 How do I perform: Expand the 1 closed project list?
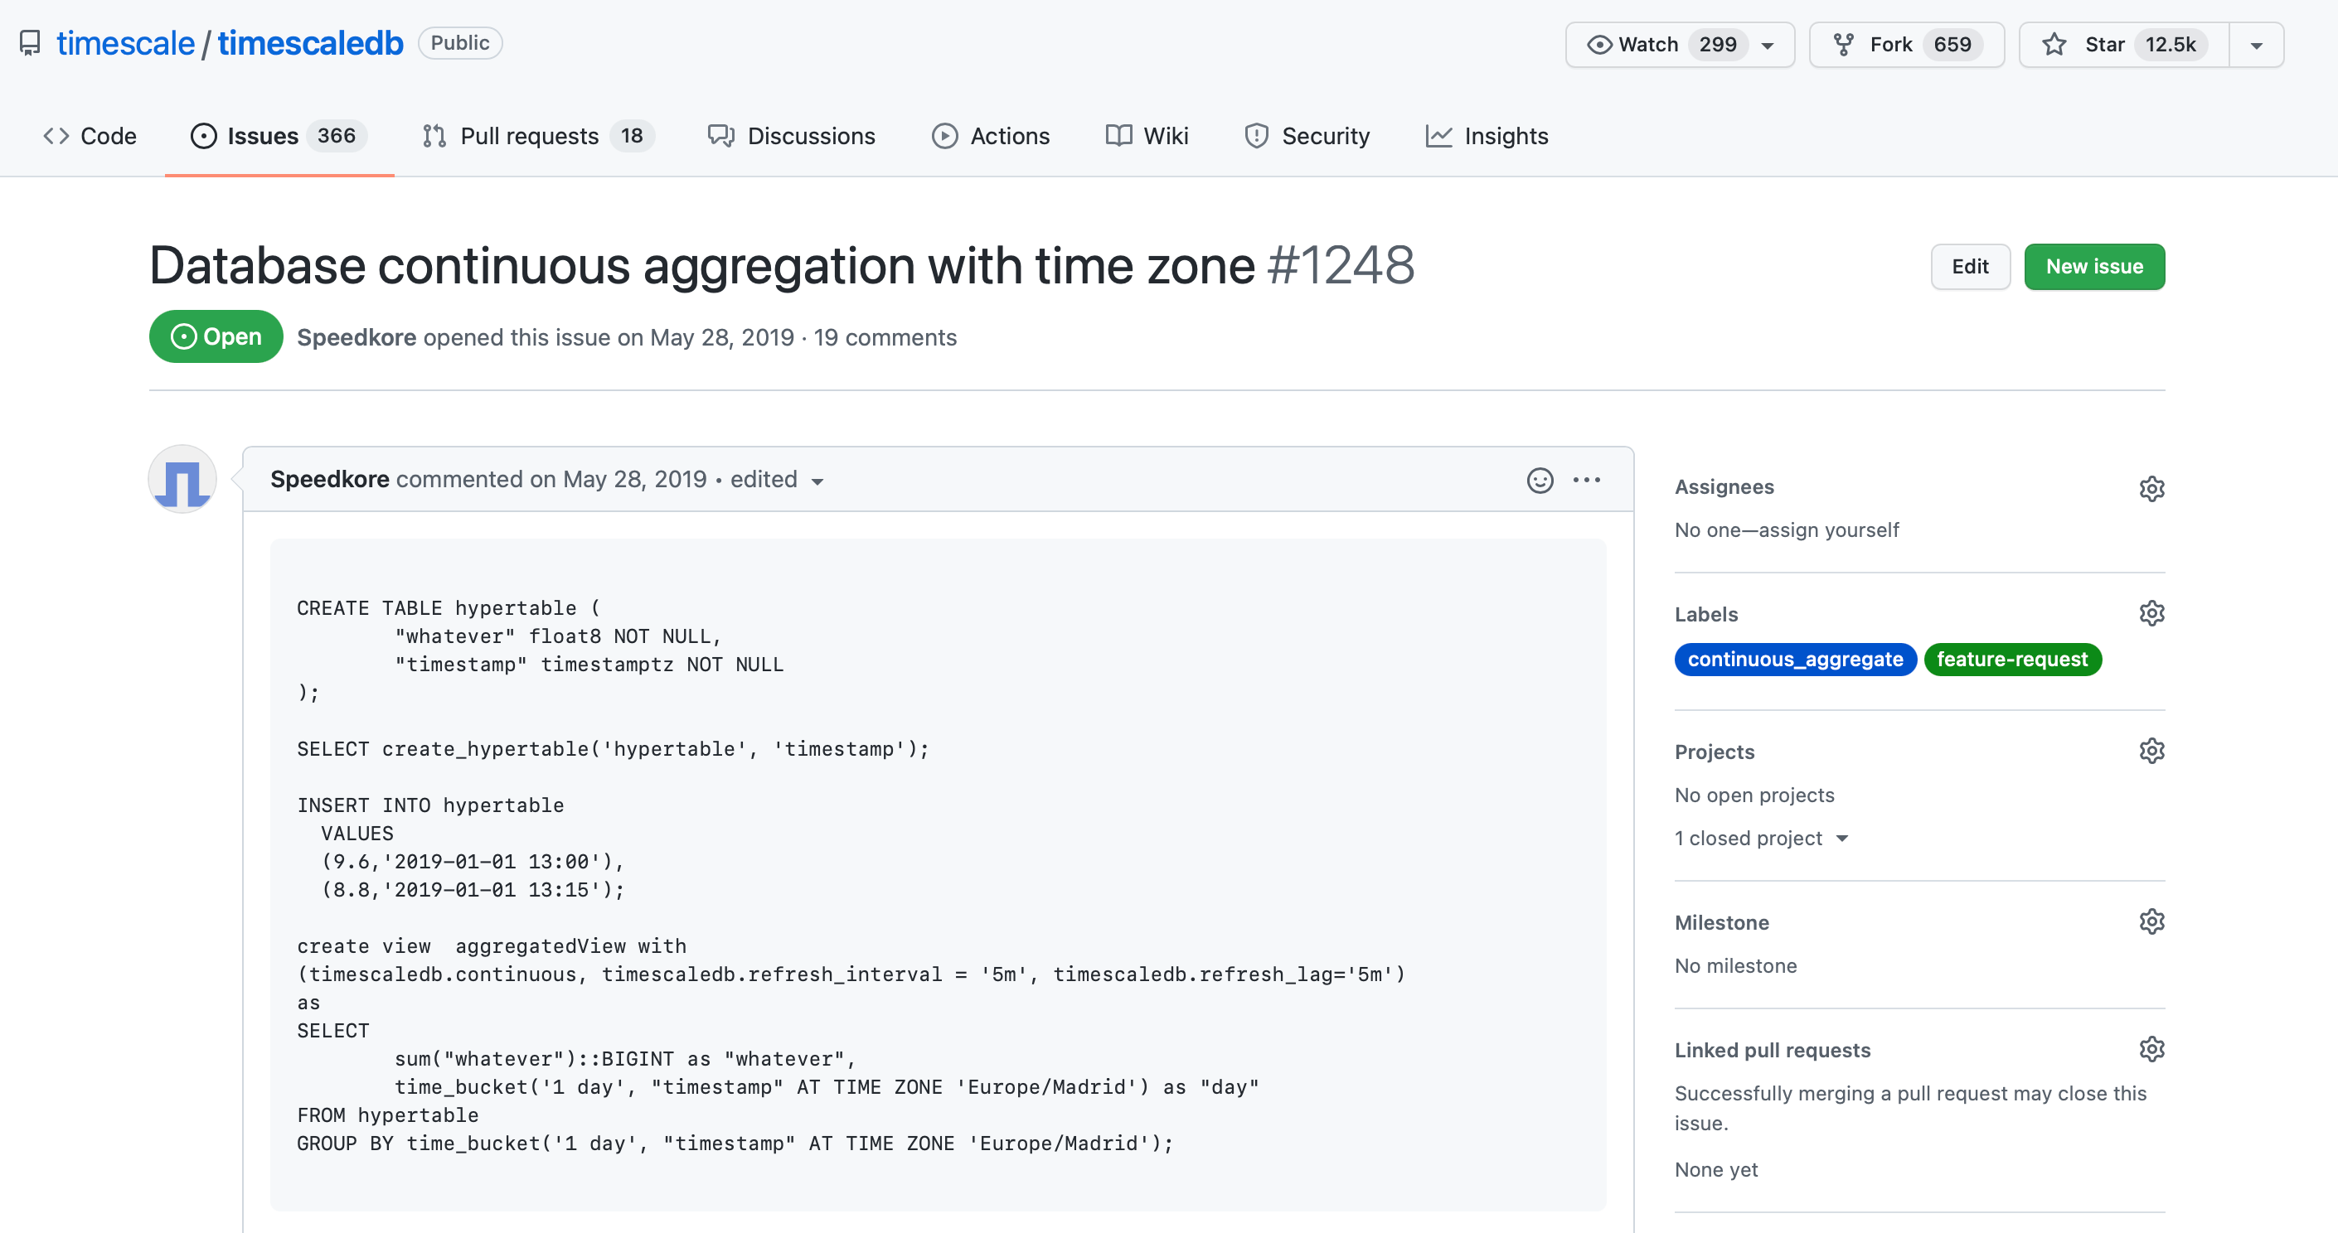tap(1761, 839)
